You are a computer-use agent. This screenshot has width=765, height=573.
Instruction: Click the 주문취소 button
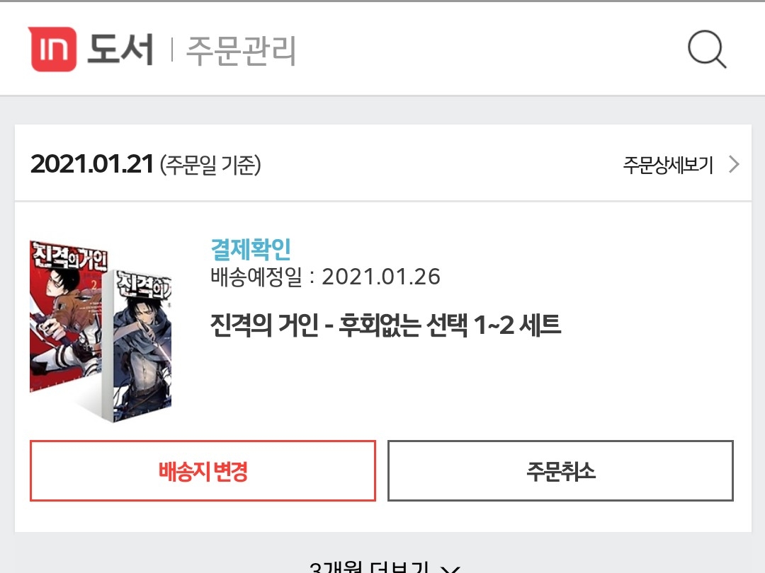(560, 470)
